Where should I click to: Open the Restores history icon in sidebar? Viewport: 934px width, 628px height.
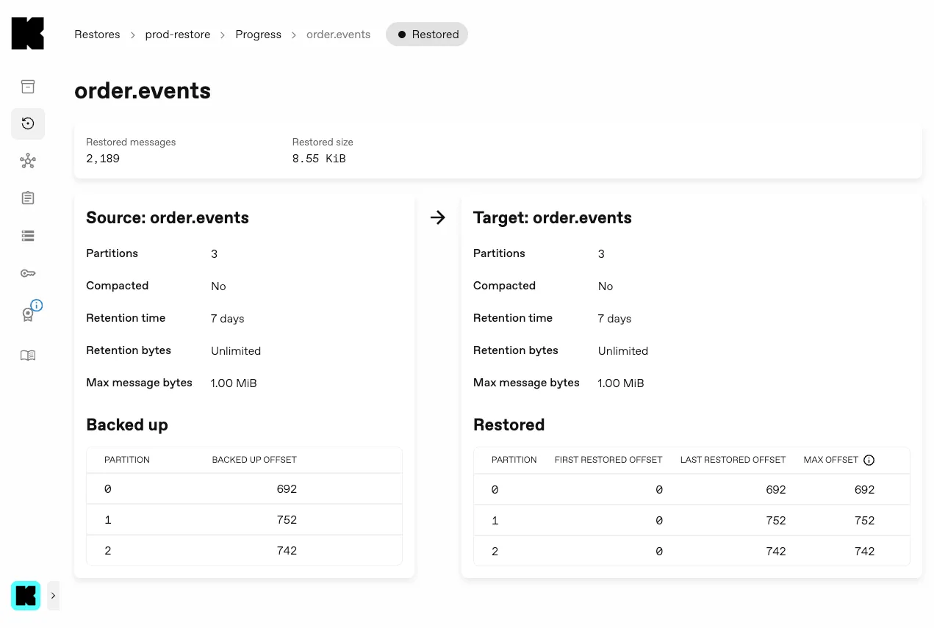(28, 123)
